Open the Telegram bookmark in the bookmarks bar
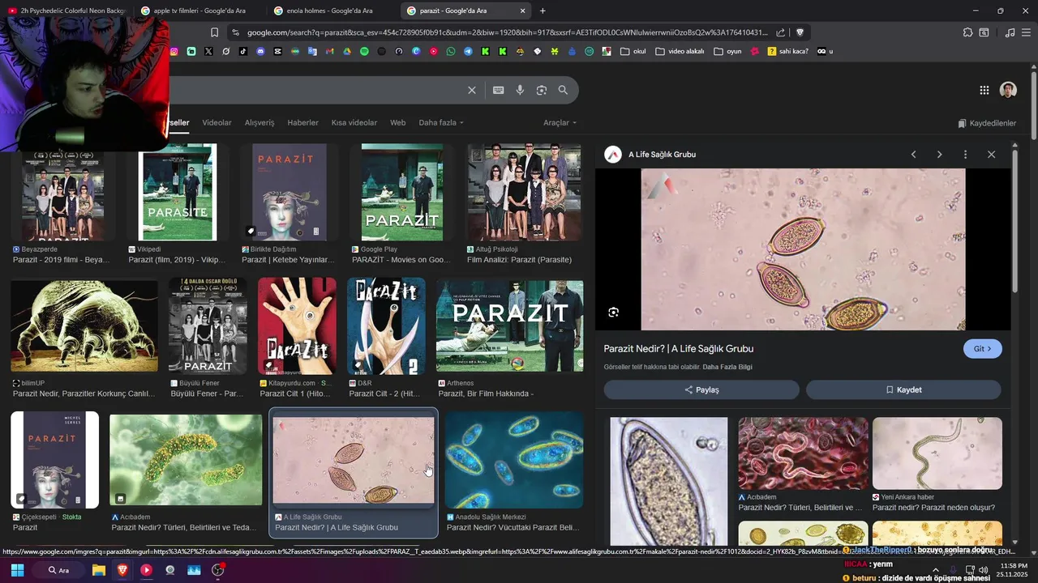 coord(468,51)
